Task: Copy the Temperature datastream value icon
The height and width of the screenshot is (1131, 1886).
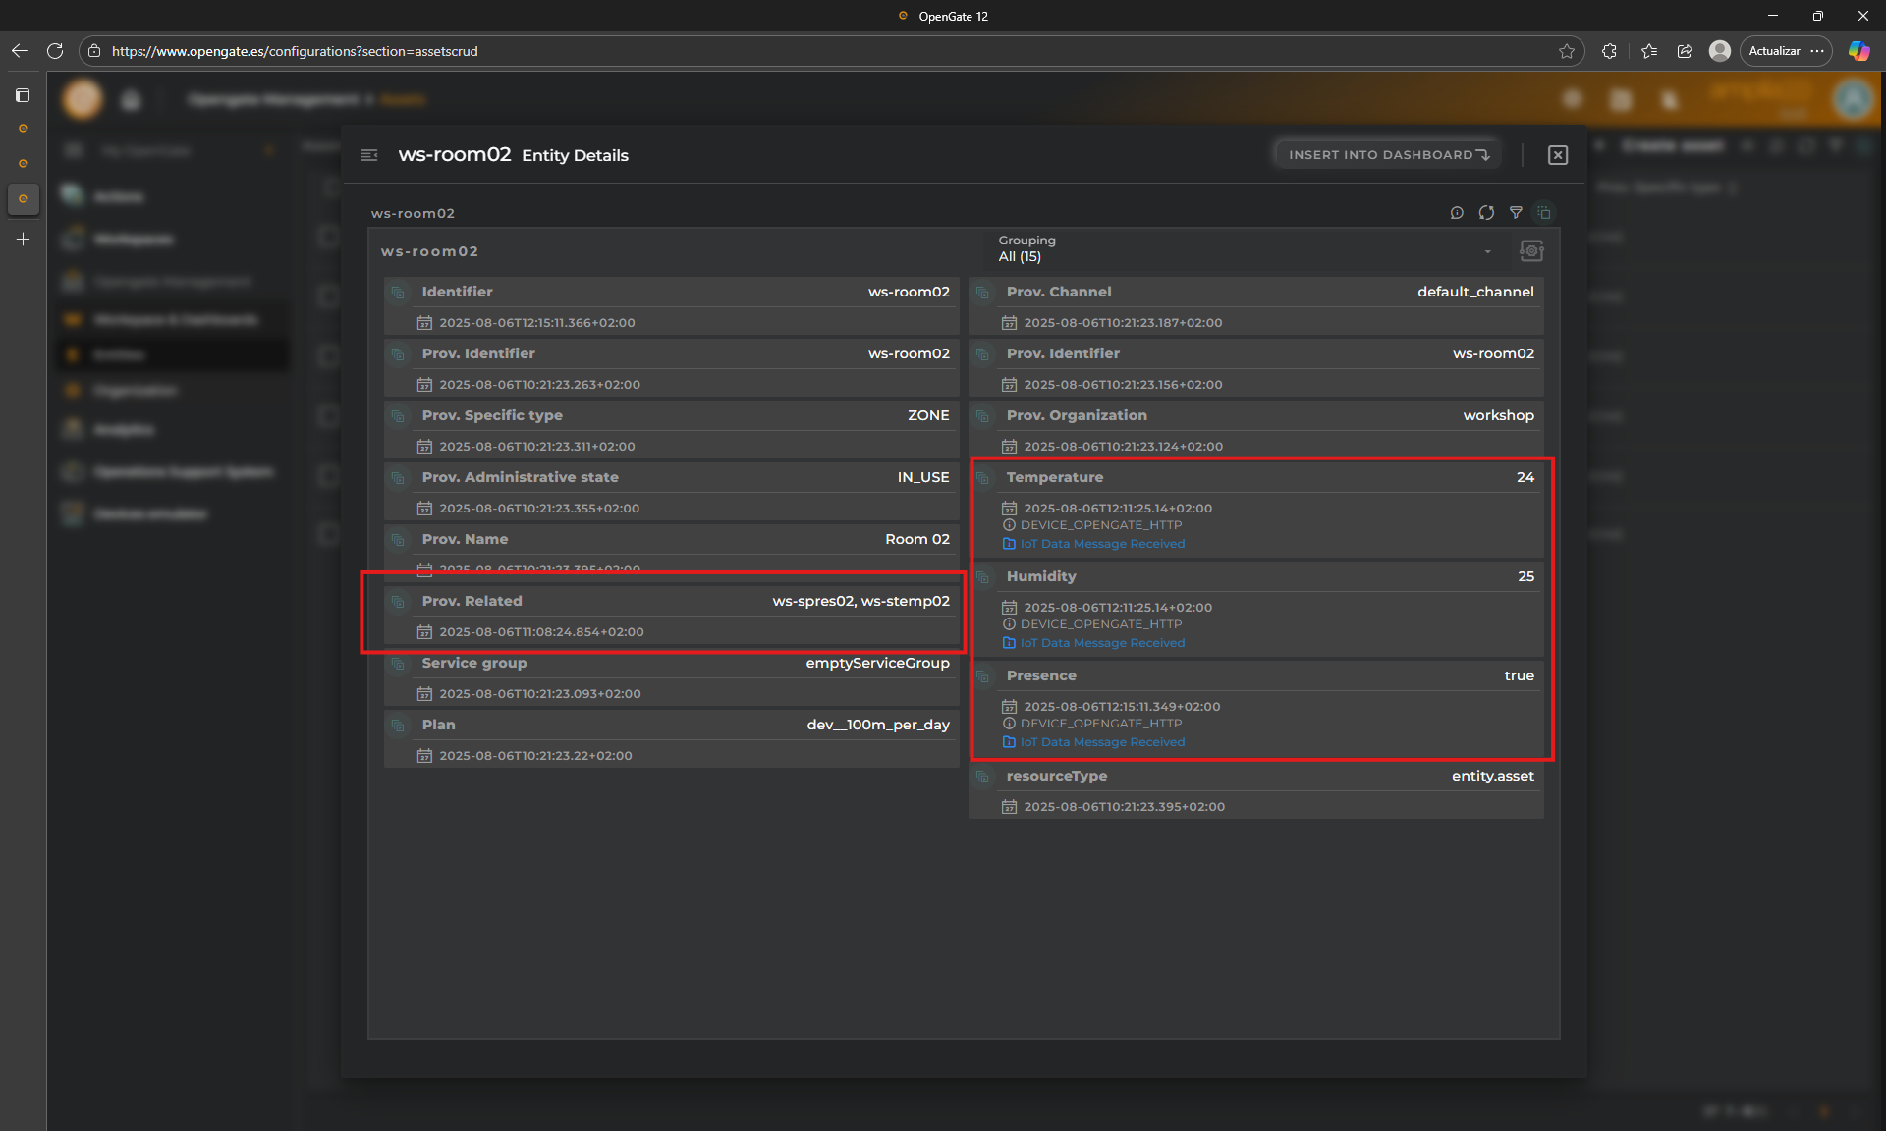Action: coord(983,478)
